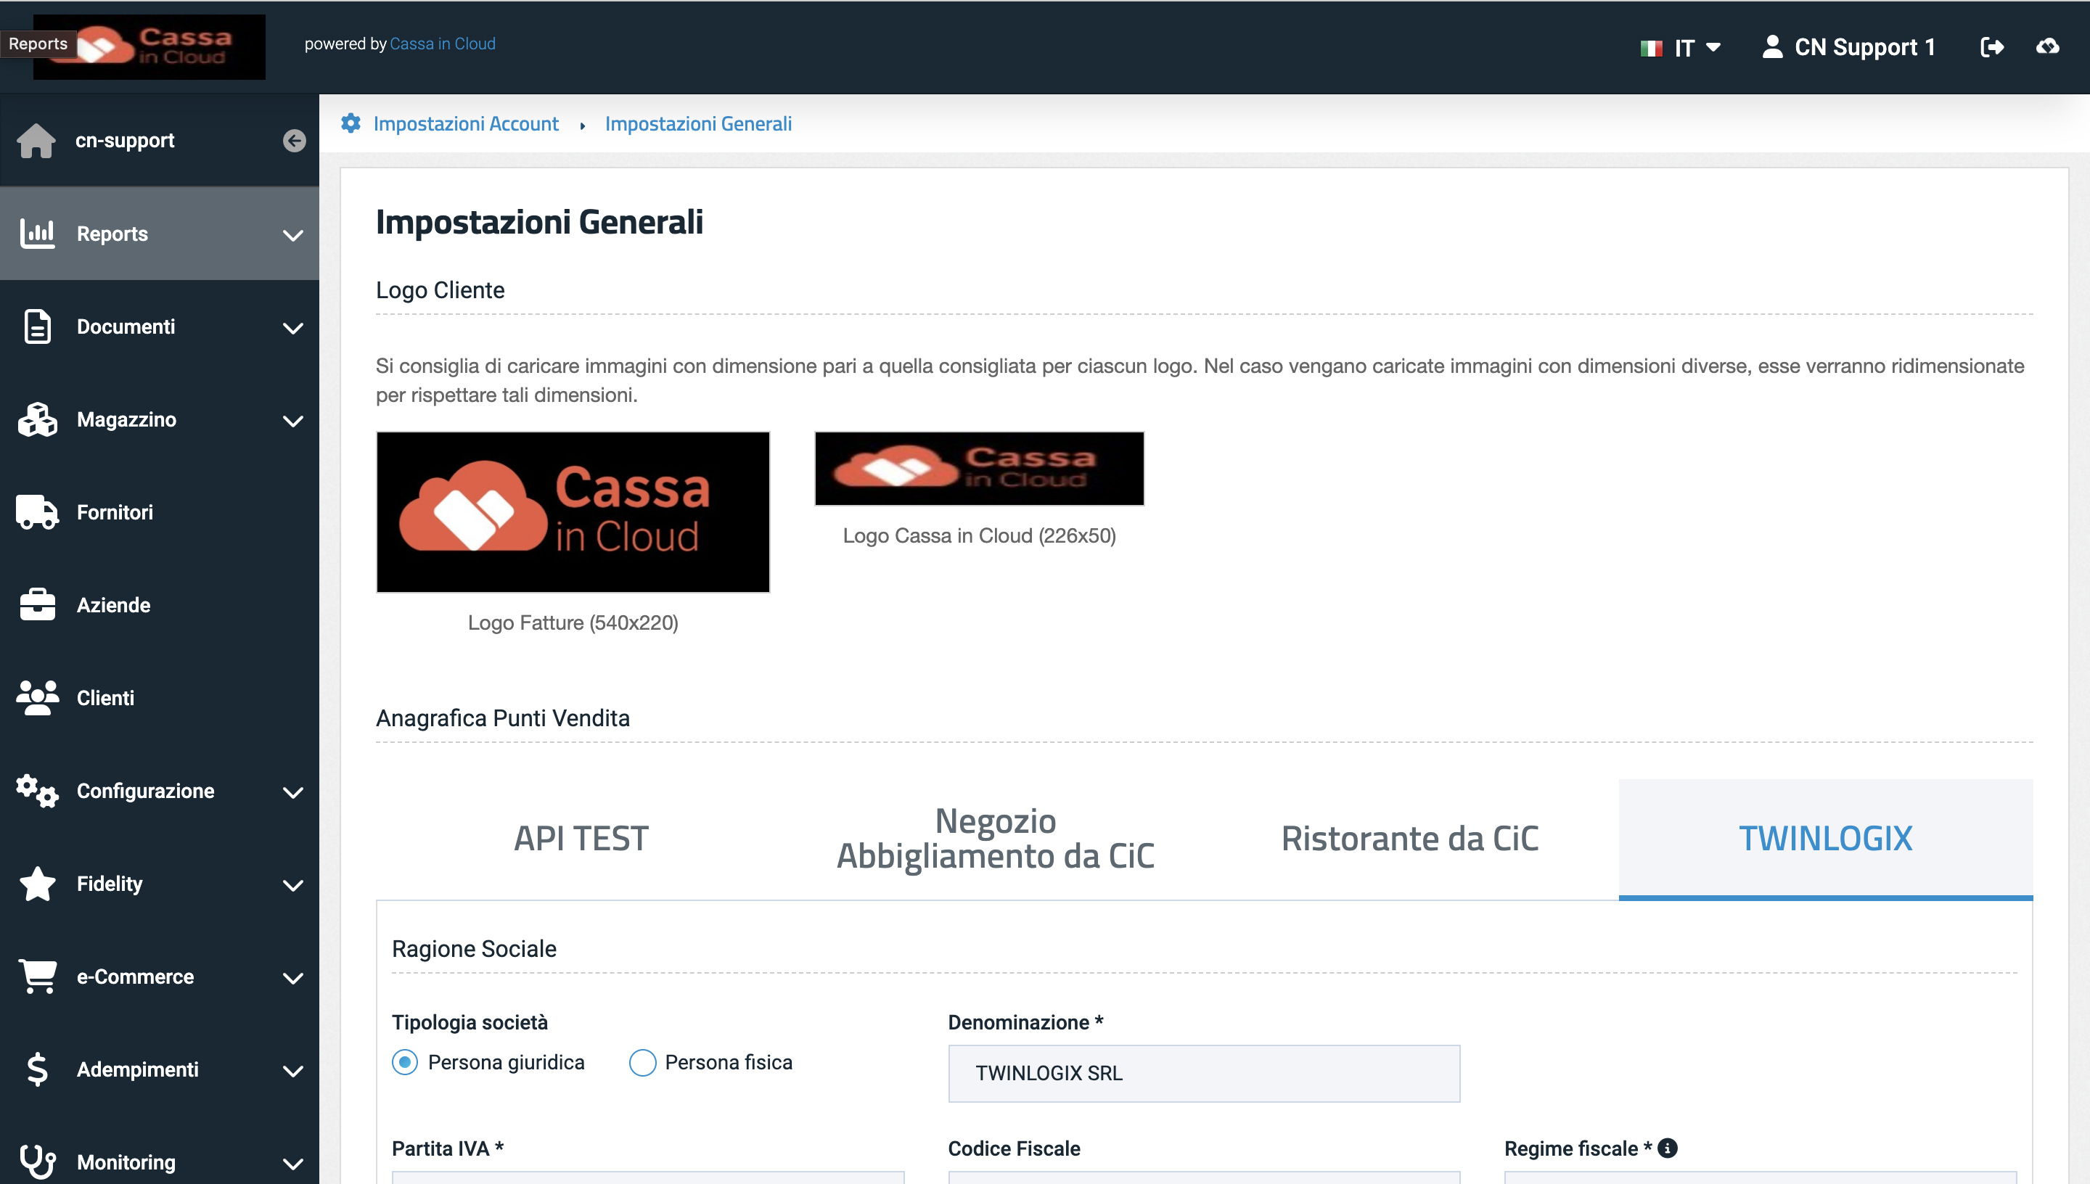Expand the Fidelity menu chevron
This screenshot has height=1184, width=2090.
pyautogui.click(x=292, y=885)
